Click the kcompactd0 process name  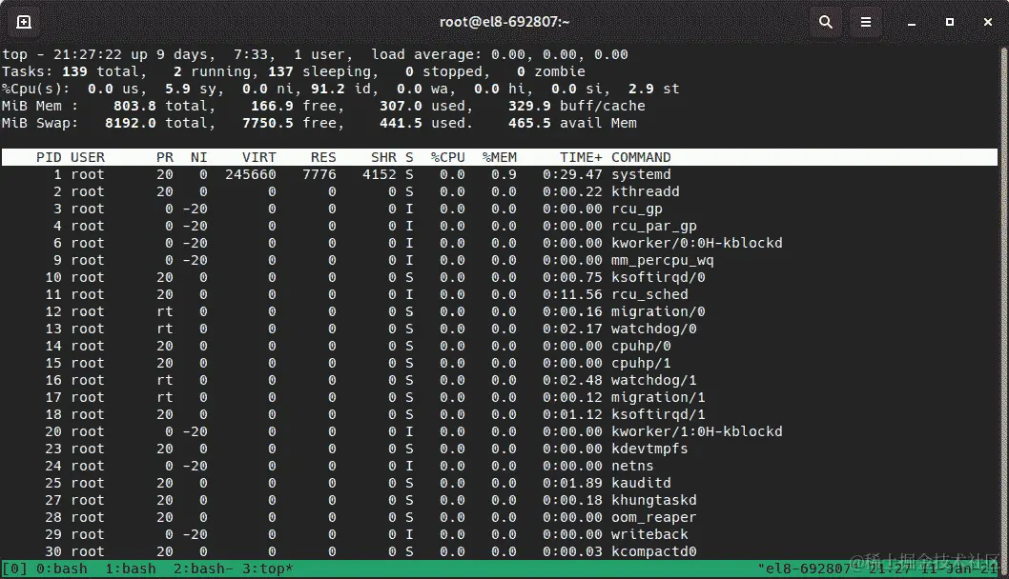click(x=654, y=551)
